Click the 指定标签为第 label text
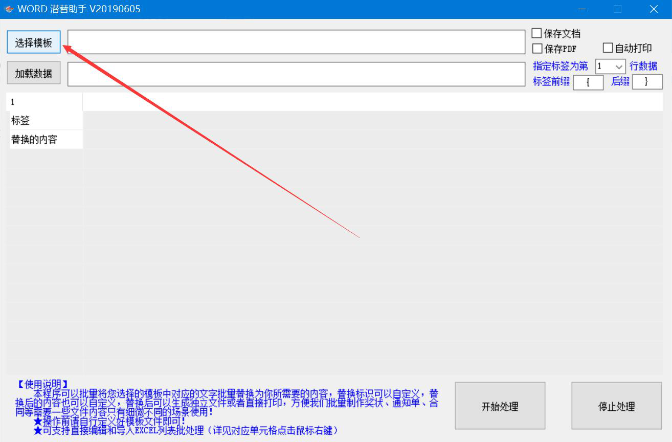The width and height of the screenshot is (672, 442). pos(561,66)
